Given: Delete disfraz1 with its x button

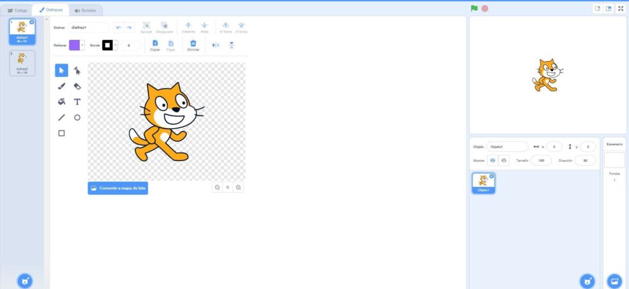Looking at the screenshot, I should pyautogui.click(x=32, y=22).
